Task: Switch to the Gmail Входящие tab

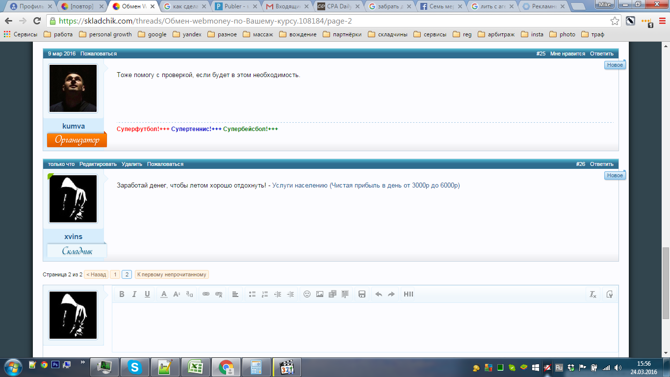Action: (288, 6)
